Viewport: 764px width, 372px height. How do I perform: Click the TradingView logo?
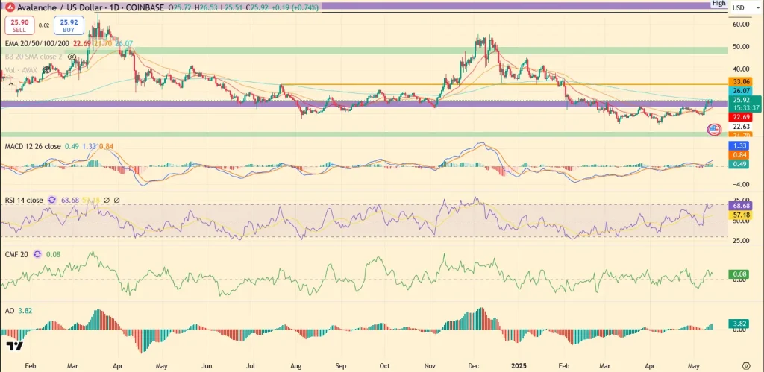[x=15, y=346]
